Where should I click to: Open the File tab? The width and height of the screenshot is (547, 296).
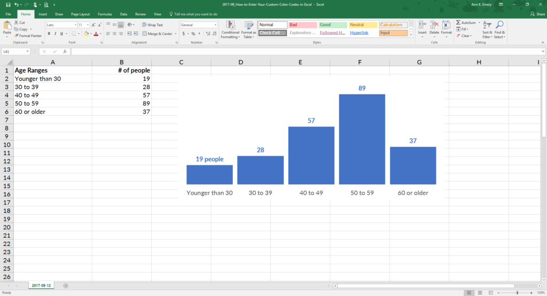(x=9, y=14)
